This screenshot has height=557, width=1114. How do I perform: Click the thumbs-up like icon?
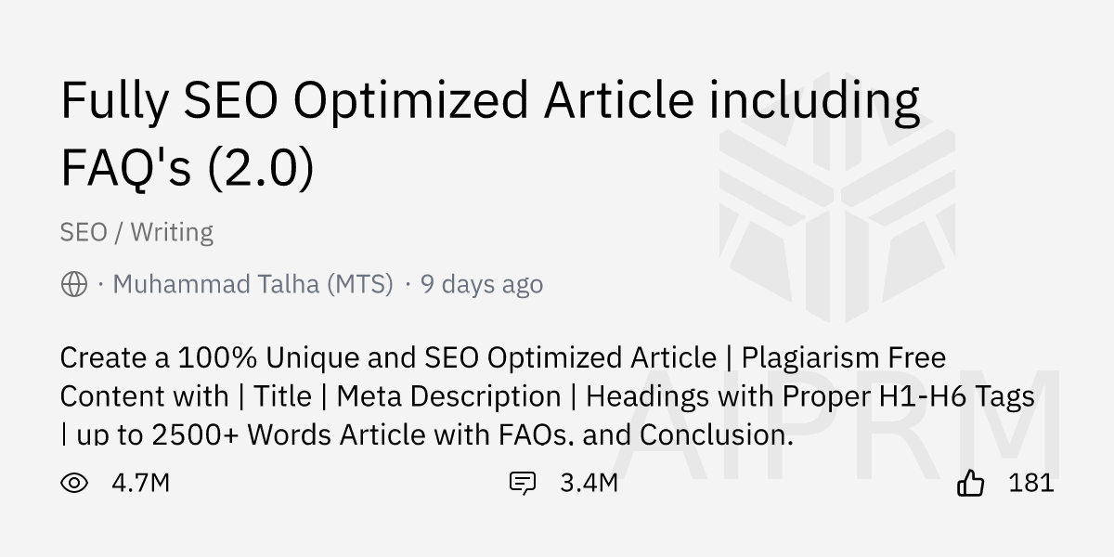click(x=970, y=483)
